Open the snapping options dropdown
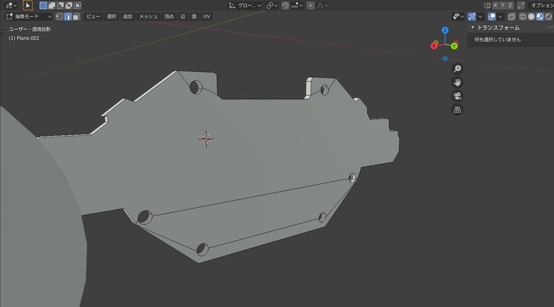Viewport: 554px width, 307px height. [297, 6]
